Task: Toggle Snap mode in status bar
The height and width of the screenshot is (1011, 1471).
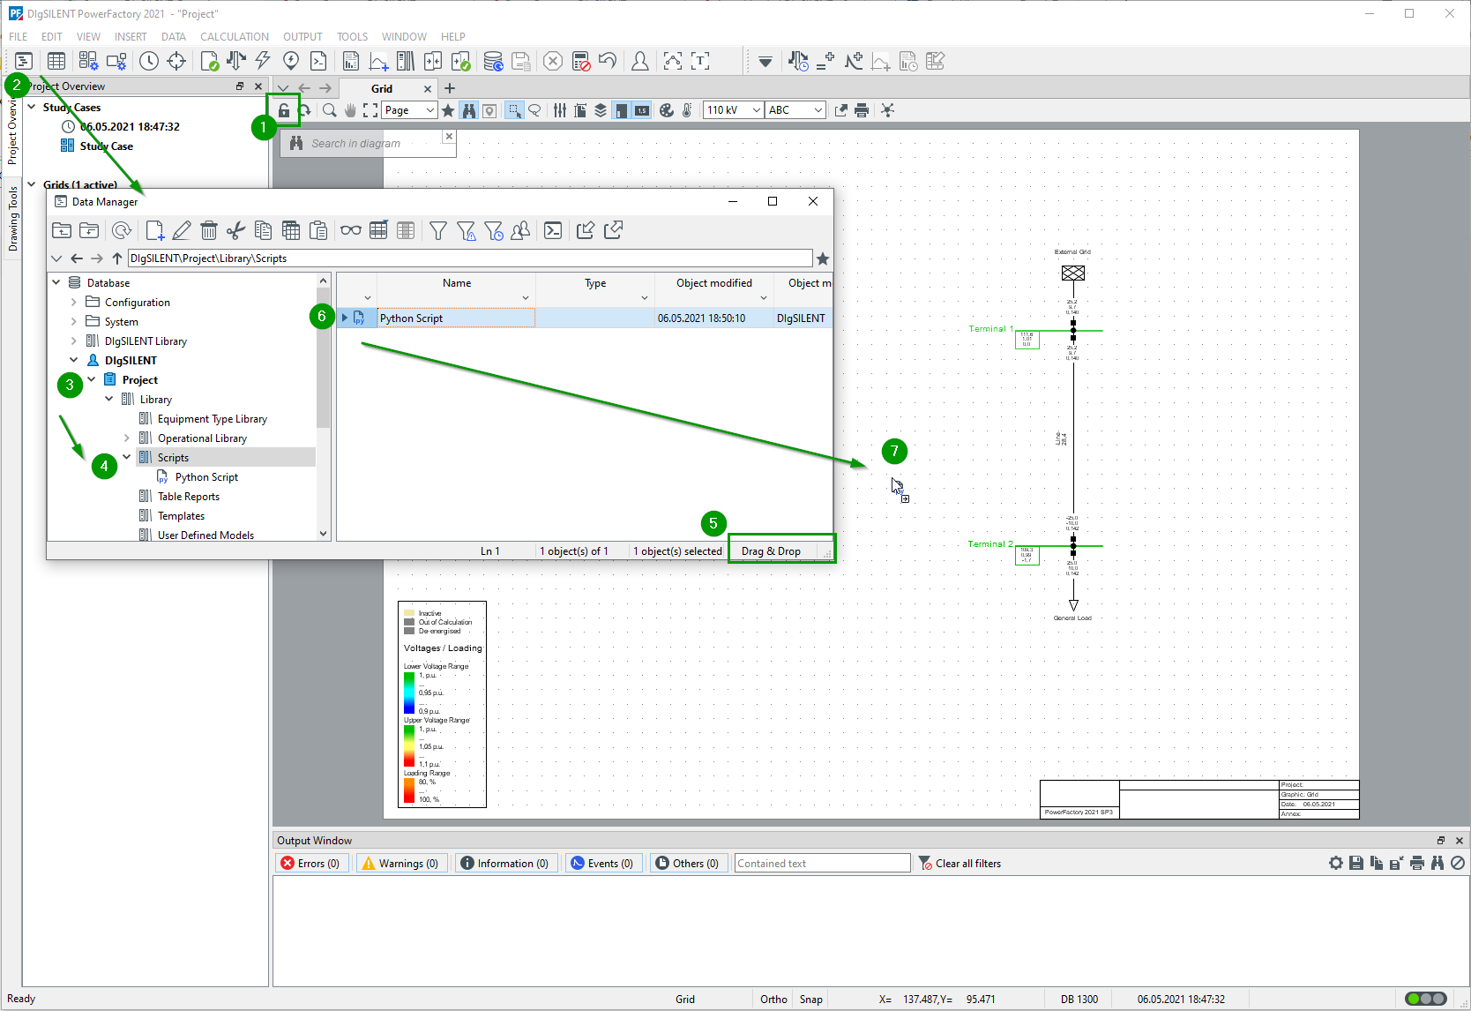Action: click(811, 1000)
